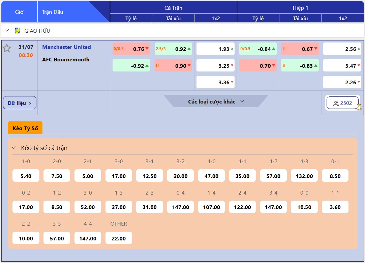Click the Giao Hữu league flag icon

click(17, 31)
